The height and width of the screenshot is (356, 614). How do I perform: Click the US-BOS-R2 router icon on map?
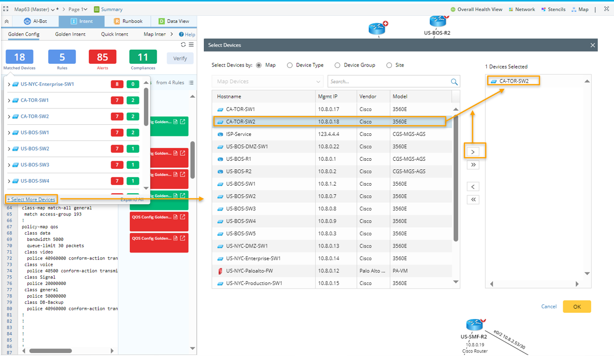pos(437,22)
